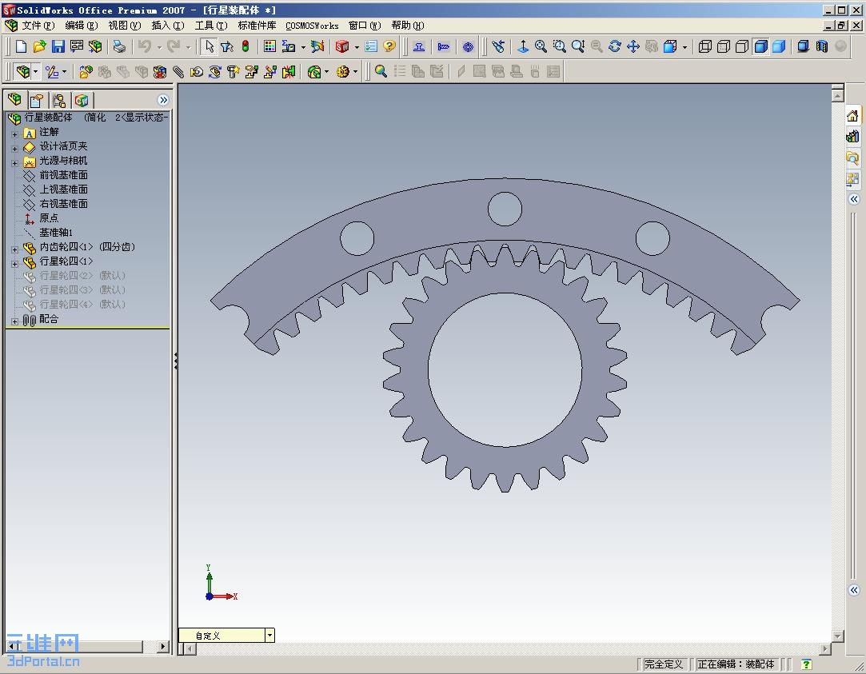Open the 插入(I) menu

(167, 26)
